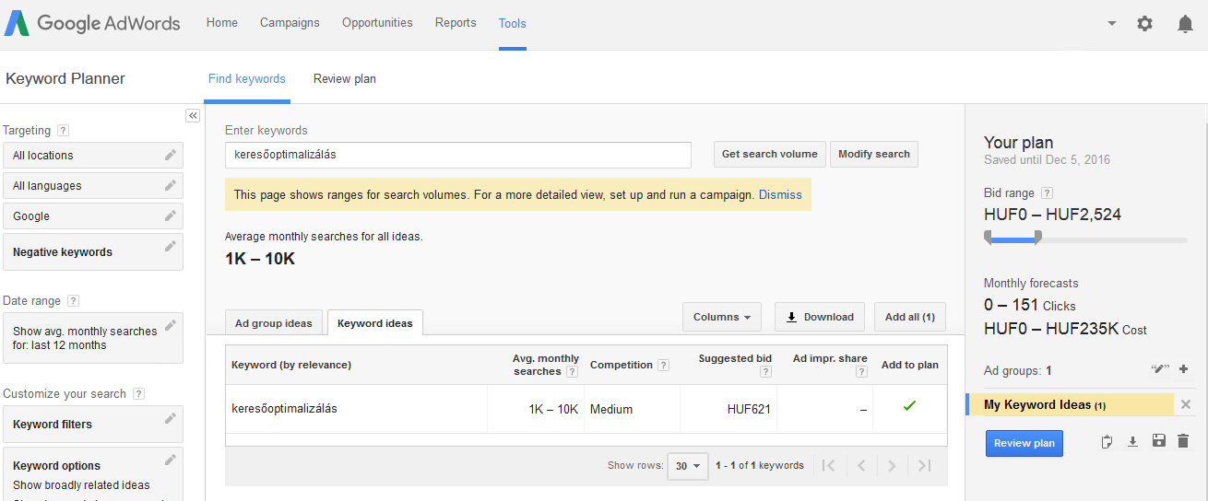This screenshot has width=1208, height=501.
Task: Edit the All languages targeting setting
Action: (x=170, y=185)
